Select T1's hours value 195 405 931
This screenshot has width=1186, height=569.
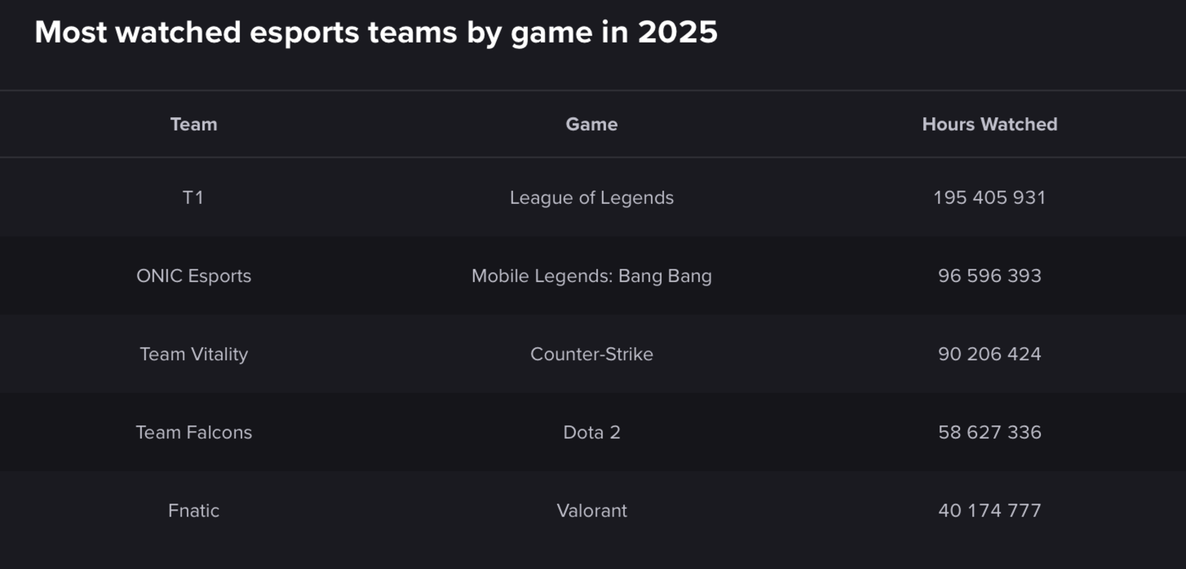[989, 197]
